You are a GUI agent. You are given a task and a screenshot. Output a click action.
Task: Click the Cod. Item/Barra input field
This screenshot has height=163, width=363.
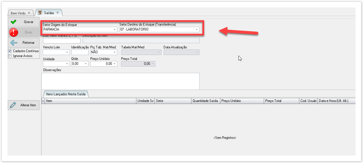click(x=61, y=41)
